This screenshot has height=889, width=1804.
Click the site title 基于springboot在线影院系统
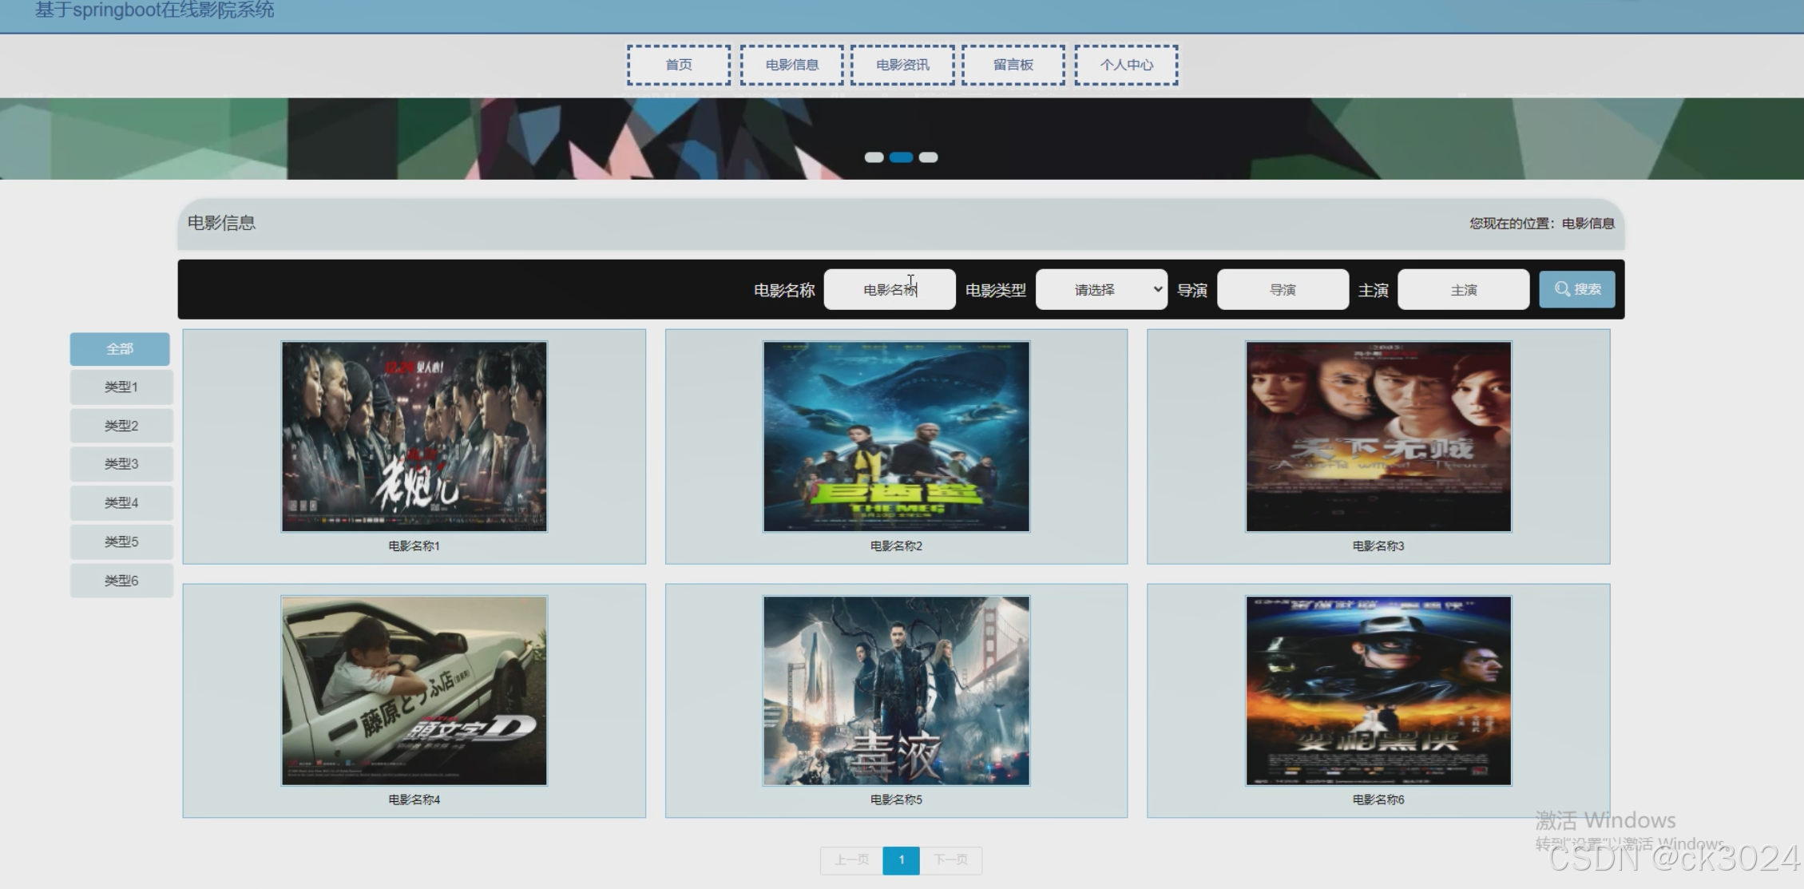tap(155, 10)
